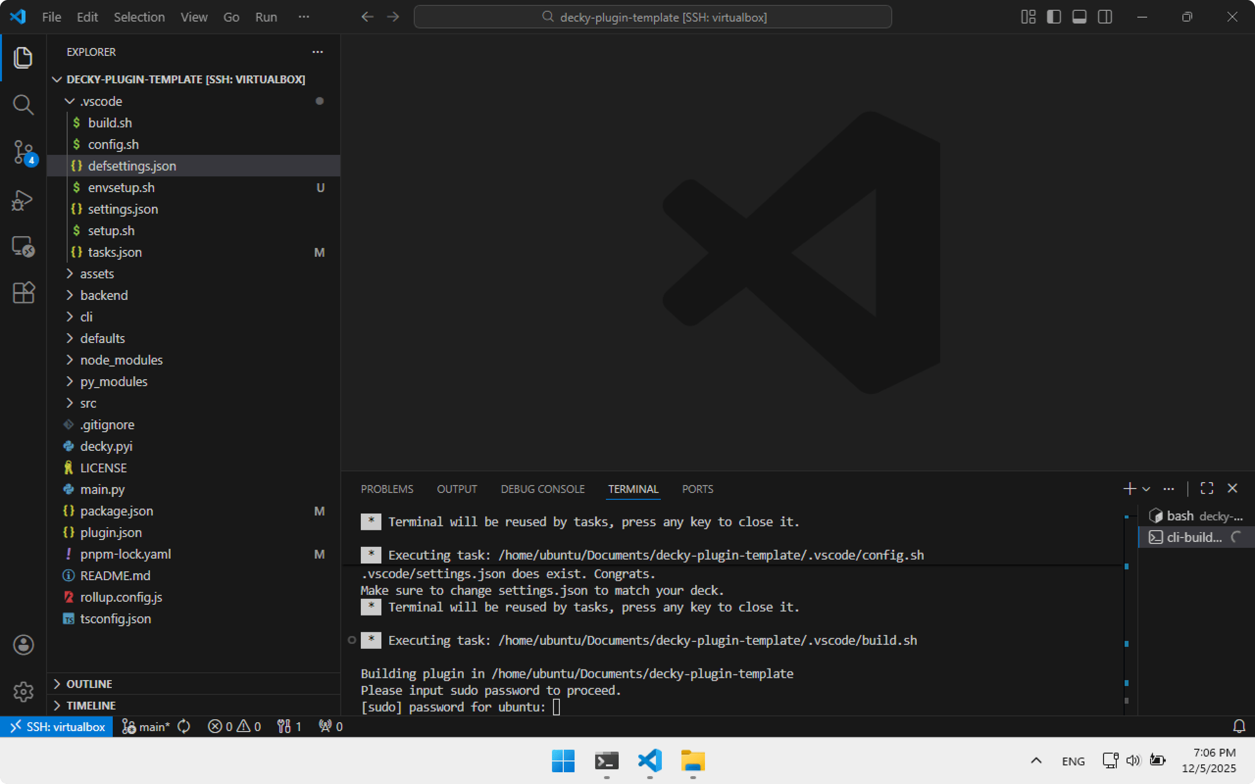Open the new terminal launch profile dropdown
Screen dimensions: 1255x784
click(1147, 489)
